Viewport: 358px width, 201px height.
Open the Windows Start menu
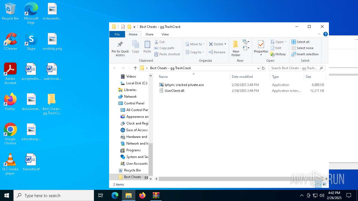pos(7,195)
